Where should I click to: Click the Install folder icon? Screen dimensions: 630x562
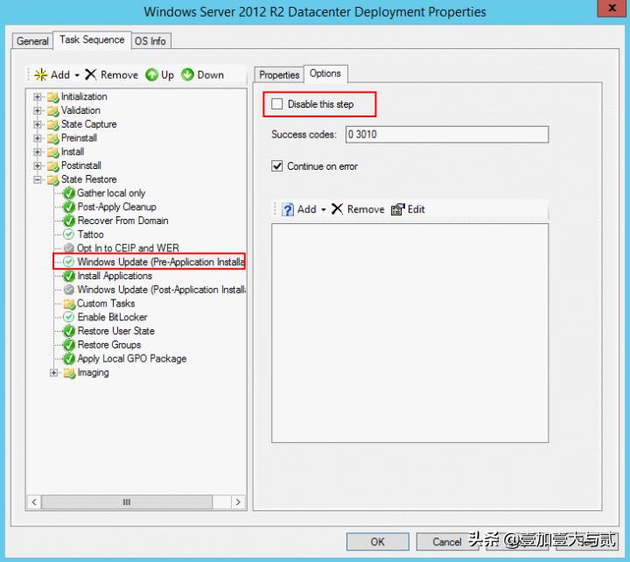(x=53, y=152)
